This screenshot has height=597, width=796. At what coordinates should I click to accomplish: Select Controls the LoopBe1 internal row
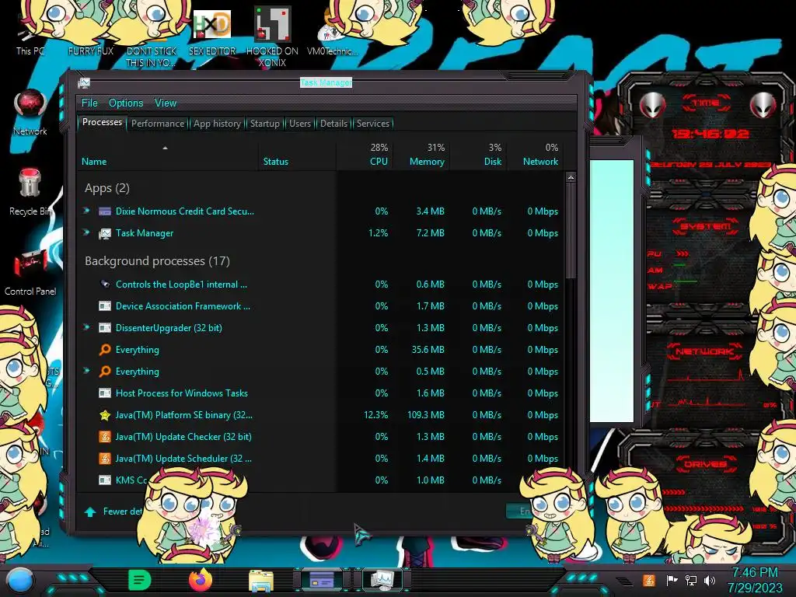click(x=319, y=285)
